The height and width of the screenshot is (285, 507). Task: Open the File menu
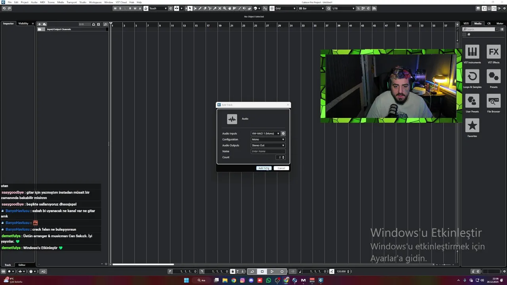(10, 2)
